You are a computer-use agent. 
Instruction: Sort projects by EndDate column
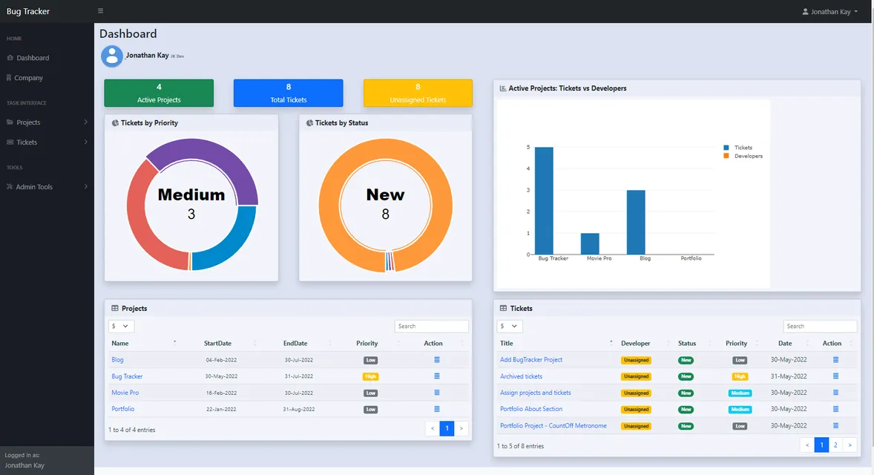pos(295,344)
